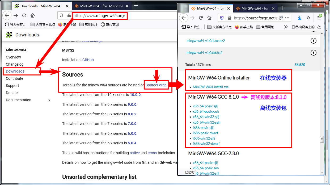Open page actions ellipsis in the SourceForge address bar
The width and height of the screenshot is (330, 185).
coord(287,18)
